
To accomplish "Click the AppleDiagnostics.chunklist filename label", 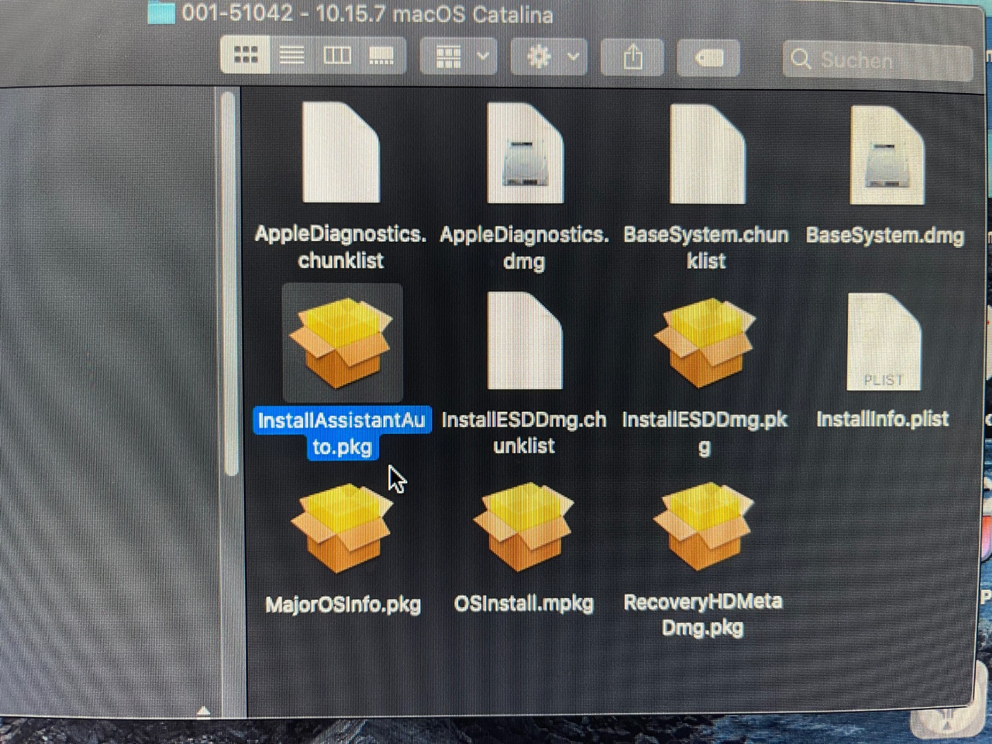I will [341, 247].
